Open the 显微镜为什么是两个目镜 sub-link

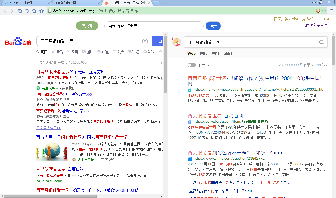(220, 191)
